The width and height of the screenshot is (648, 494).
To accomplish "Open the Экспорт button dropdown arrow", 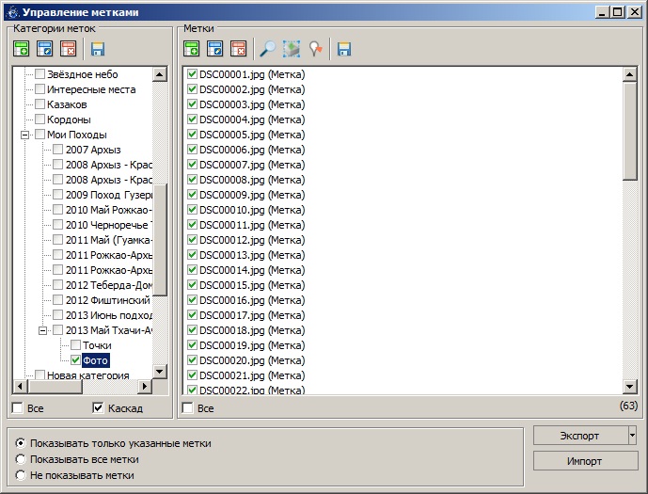I will tap(632, 435).
